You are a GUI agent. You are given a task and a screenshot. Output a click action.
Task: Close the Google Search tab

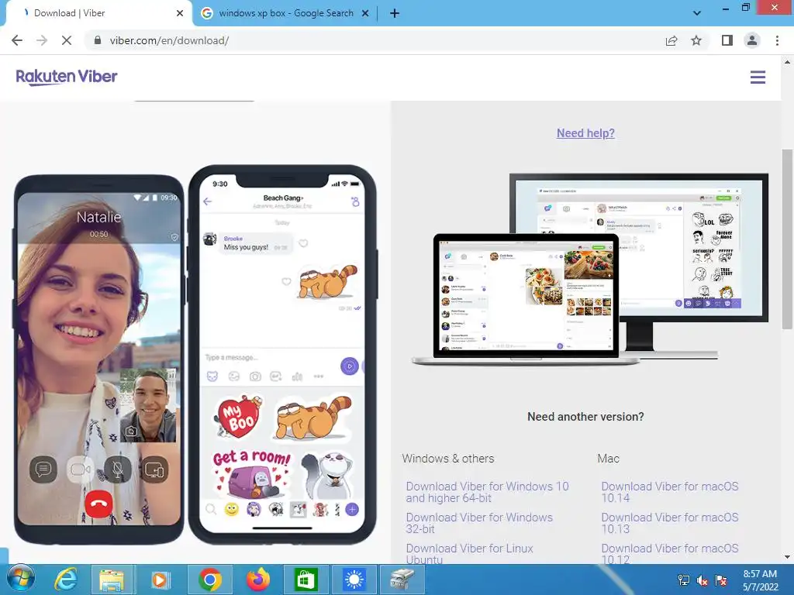point(364,13)
